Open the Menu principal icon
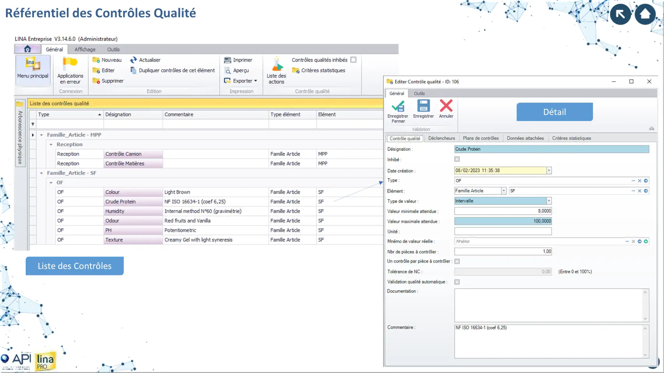The height and width of the screenshot is (373, 664). pyautogui.click(x=33, y=64)
